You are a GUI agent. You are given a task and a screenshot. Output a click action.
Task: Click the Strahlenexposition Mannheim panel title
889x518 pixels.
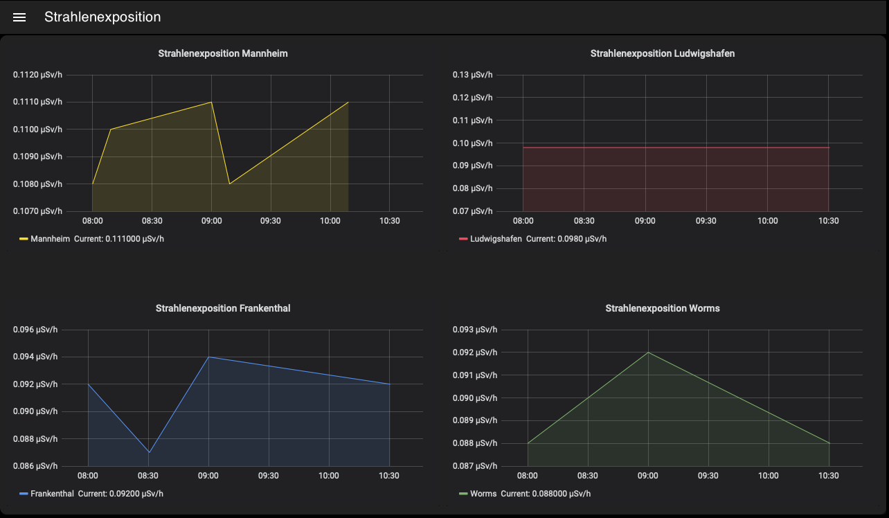coord(223,53)
